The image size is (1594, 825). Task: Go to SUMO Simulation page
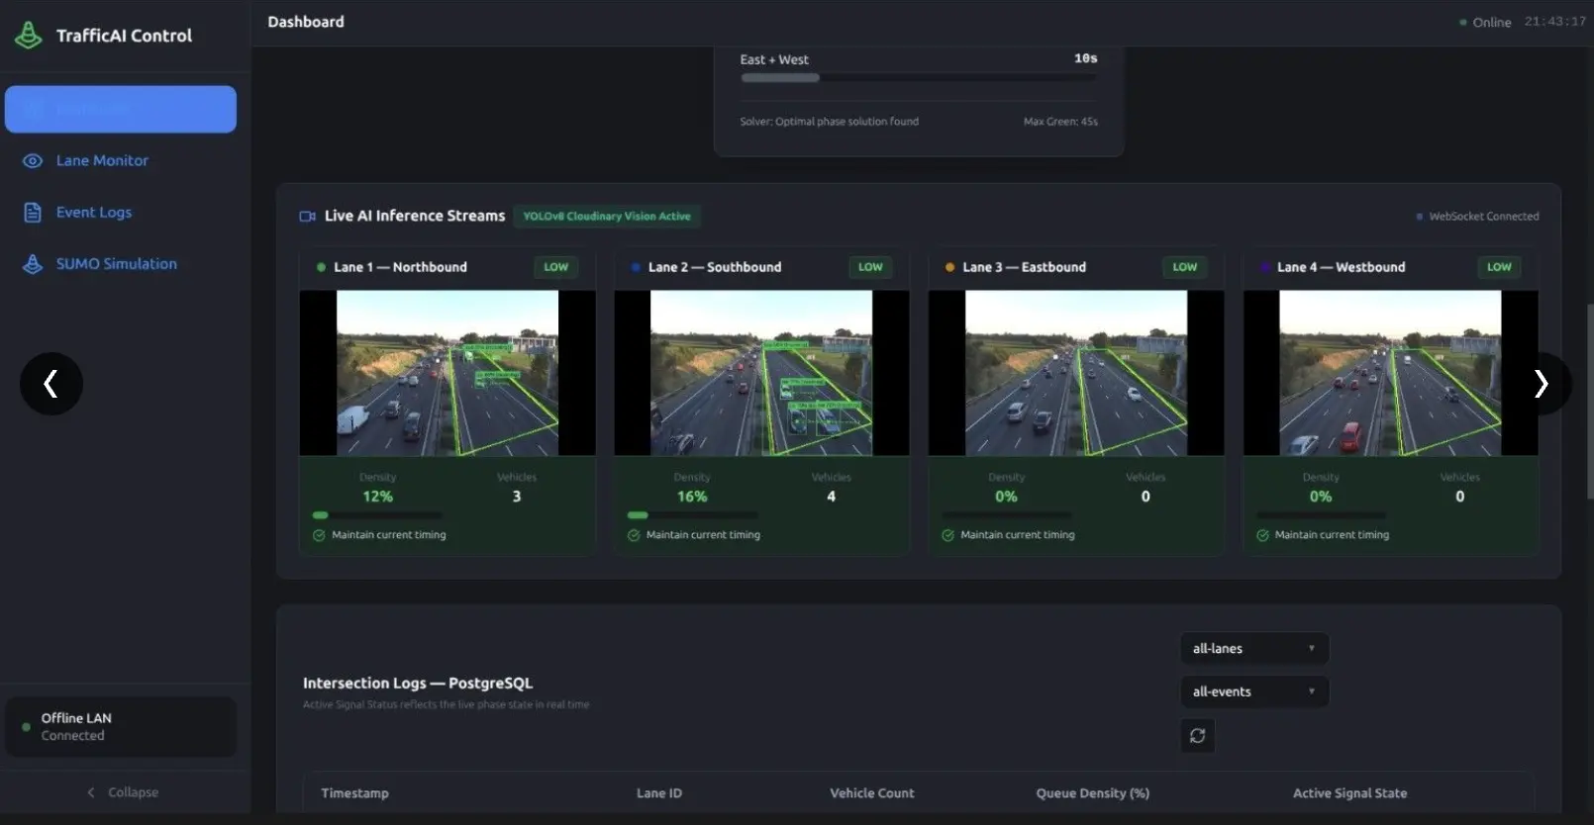click(x=117, y=264)
